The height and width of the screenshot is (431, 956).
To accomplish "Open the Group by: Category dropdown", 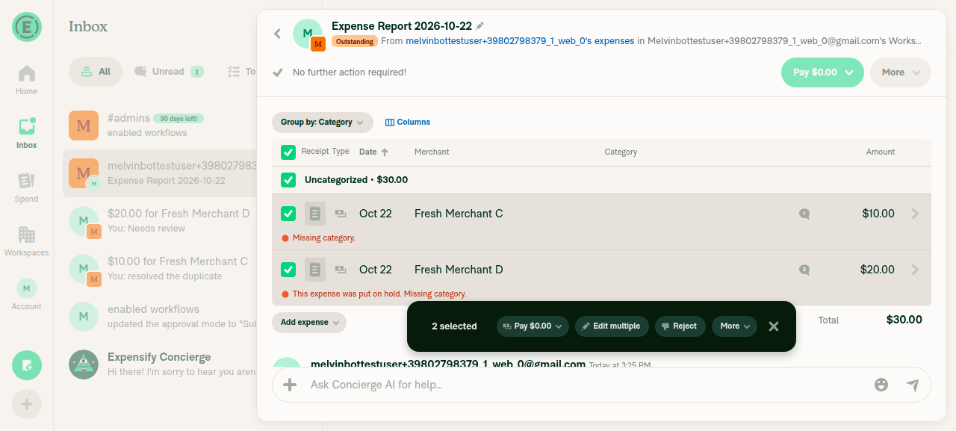I will [x=323, y=123].
